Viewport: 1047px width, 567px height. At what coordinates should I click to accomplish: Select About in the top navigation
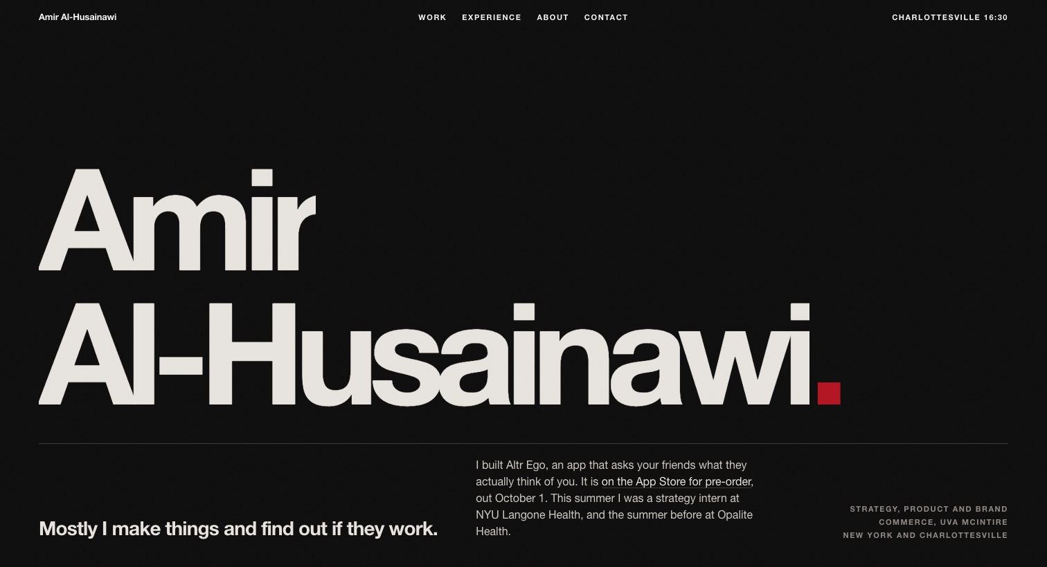click(553, 17)
